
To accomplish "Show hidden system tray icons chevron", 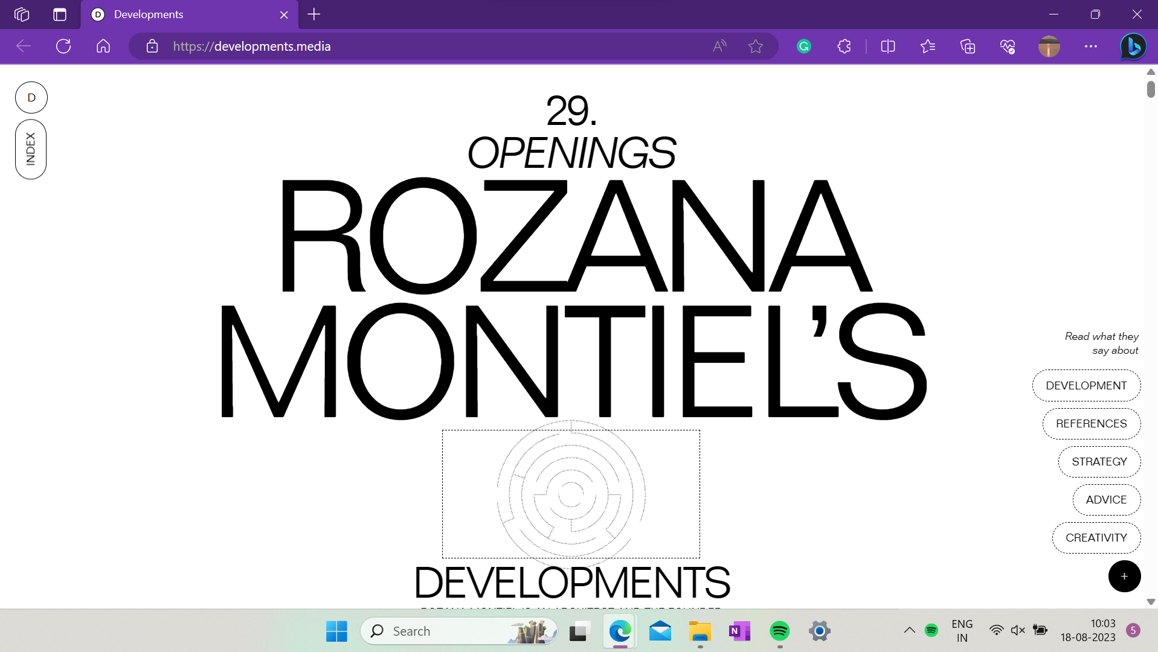I will click(x=909, y=631).
